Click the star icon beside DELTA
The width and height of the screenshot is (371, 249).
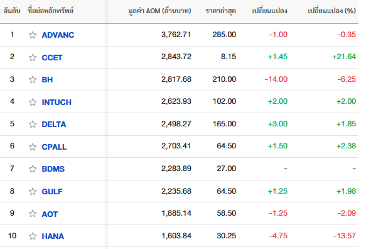click(x=33, y=124)
